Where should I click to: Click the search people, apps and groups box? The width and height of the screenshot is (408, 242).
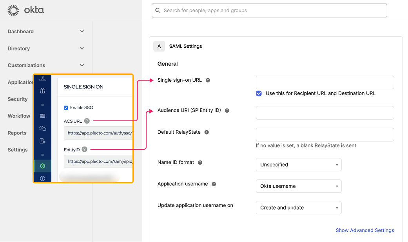269,11
